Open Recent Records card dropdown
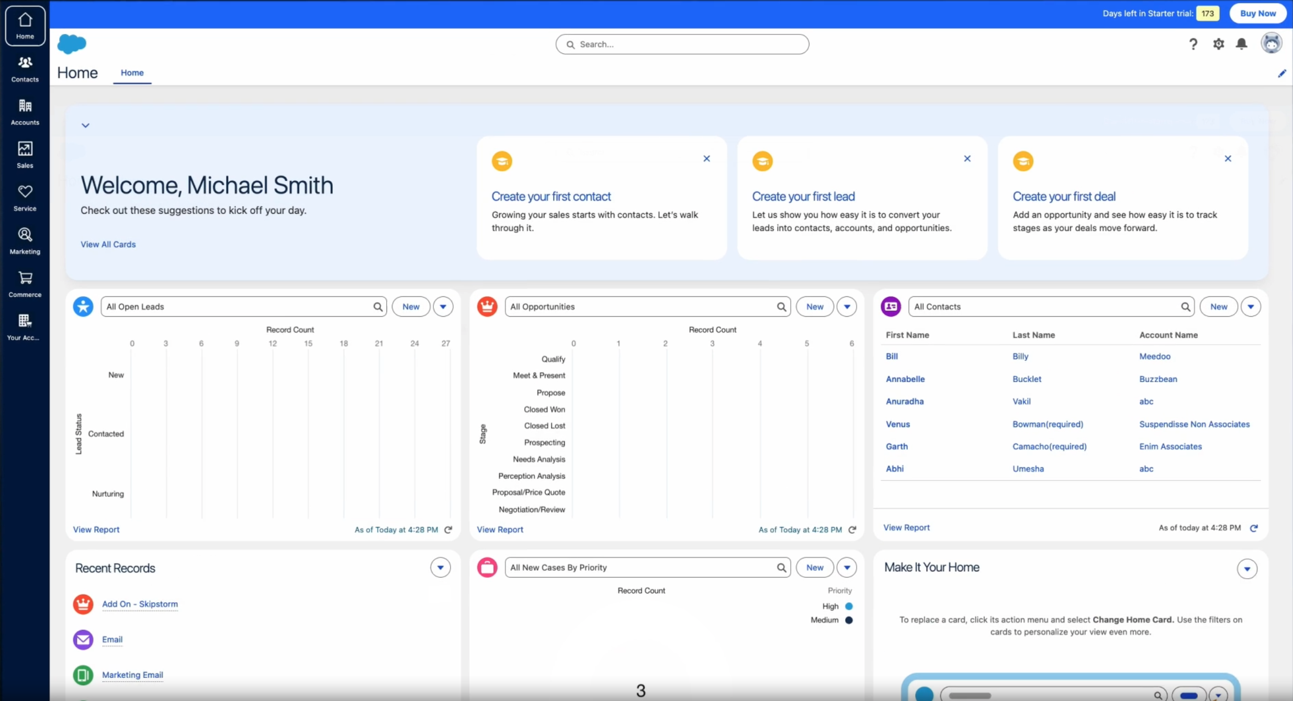The width and height of the screenshot is (1293, 701). [440, 568]
